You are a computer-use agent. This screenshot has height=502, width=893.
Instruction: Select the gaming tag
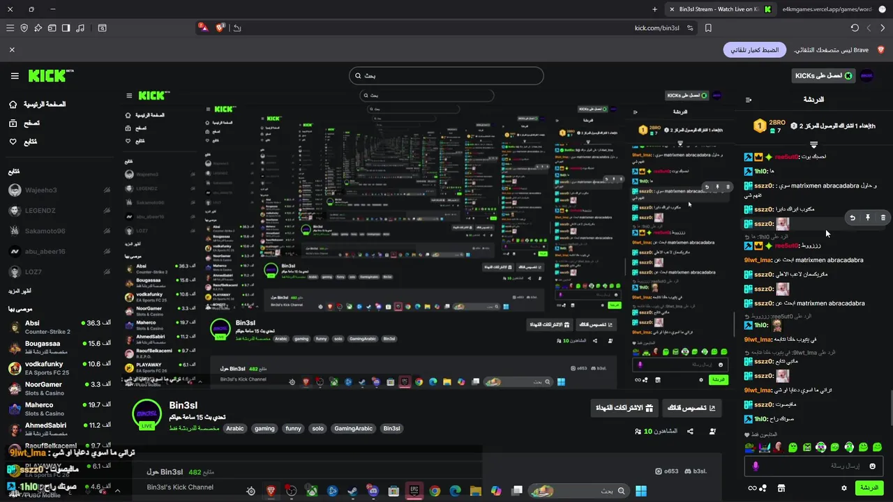tap(264, 428)
